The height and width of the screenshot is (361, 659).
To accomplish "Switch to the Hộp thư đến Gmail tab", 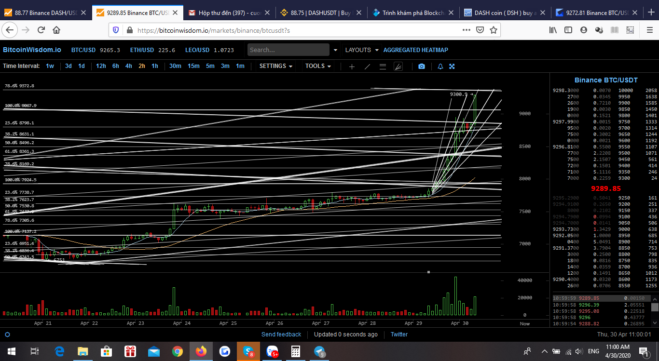I will 229,13.
